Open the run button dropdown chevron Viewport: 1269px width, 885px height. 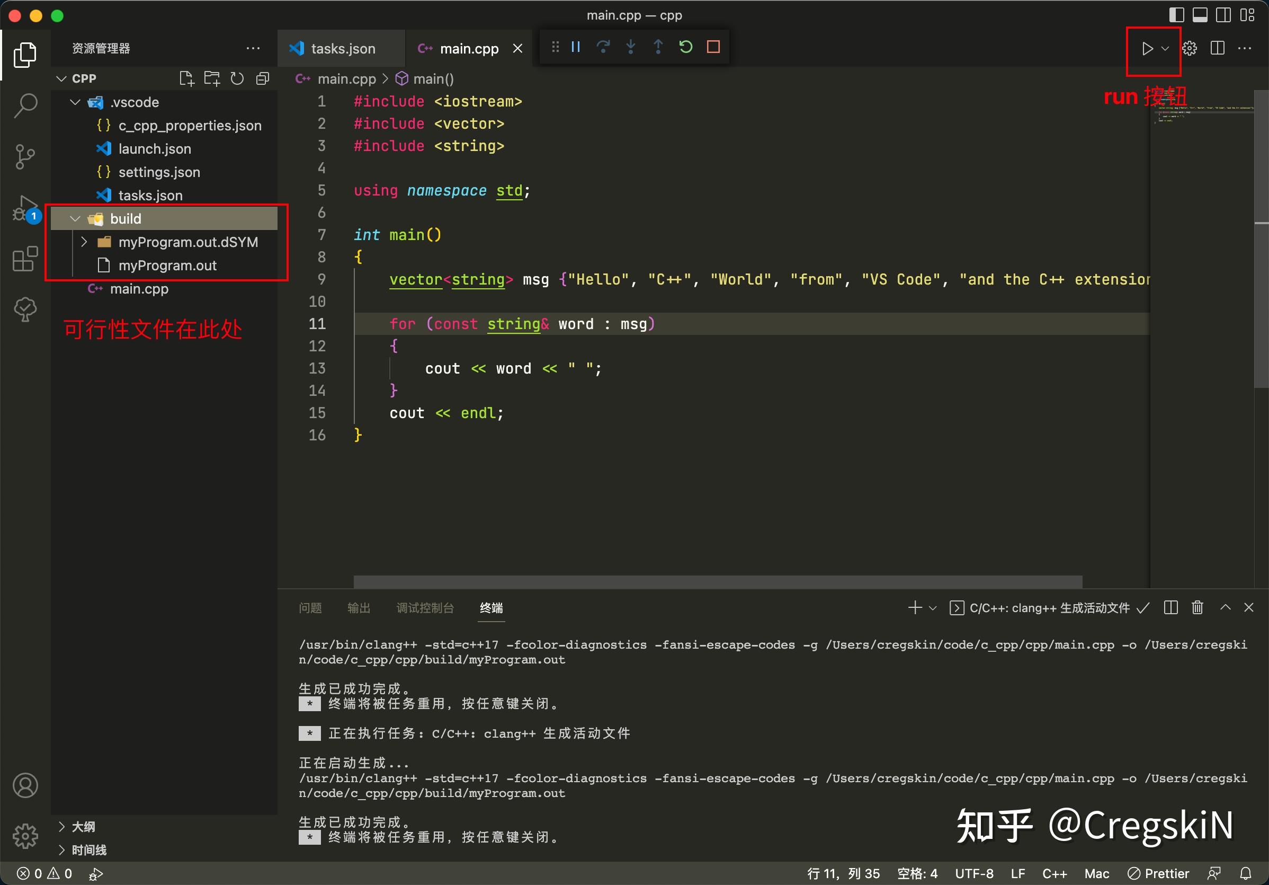click(1166, 49)
